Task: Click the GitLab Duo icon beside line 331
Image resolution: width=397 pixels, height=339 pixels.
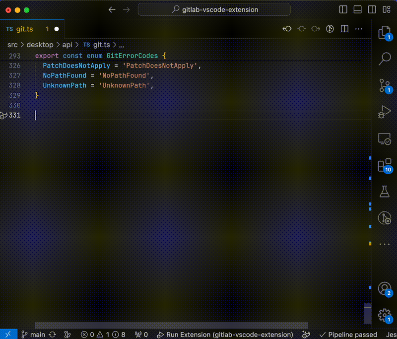Action: click(3, 116)
